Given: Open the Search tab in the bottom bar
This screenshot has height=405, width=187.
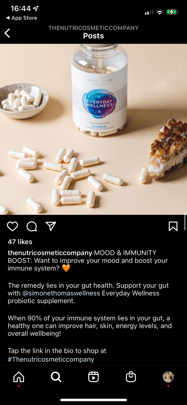Looking at the screenshot, I should pos(56,377).
